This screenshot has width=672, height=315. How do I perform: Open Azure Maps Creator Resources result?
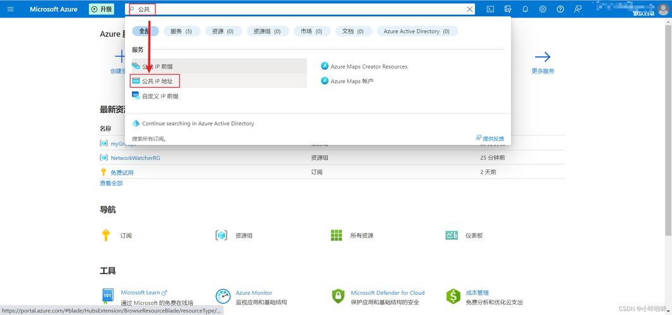click(x=369, y=67)
